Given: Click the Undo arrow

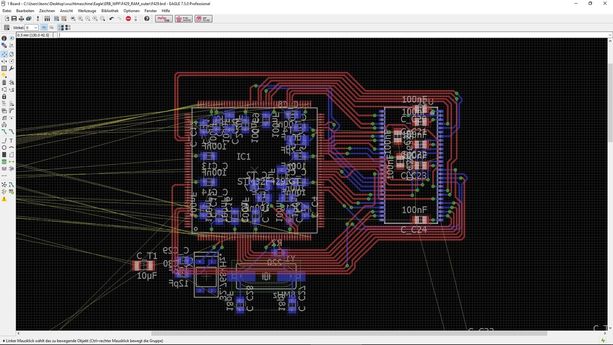Looking at the screenshot, I should coord(112,19).
